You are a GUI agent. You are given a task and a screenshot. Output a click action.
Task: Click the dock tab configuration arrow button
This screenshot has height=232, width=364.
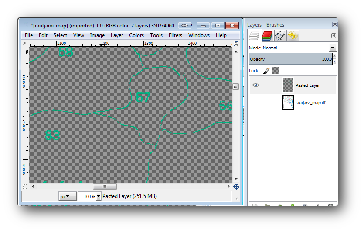[333, 36]
